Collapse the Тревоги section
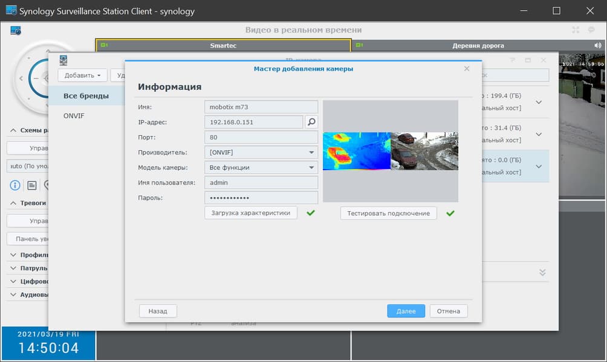 pos(14,203)
